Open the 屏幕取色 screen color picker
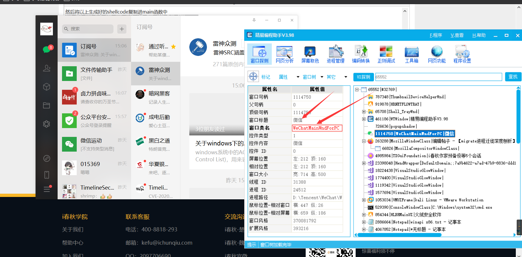 click(310, 54)
